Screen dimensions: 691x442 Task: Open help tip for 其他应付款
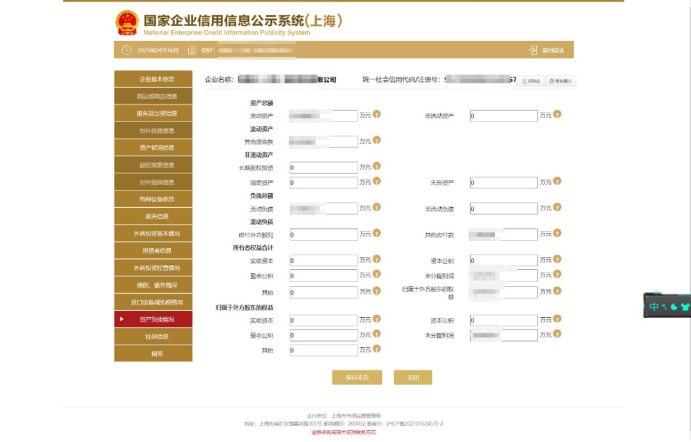point(557,233)
